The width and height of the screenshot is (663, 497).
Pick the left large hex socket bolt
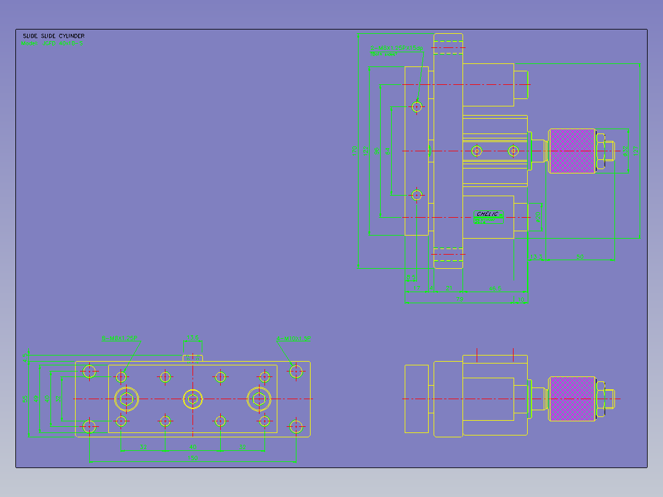pos(127,399)
